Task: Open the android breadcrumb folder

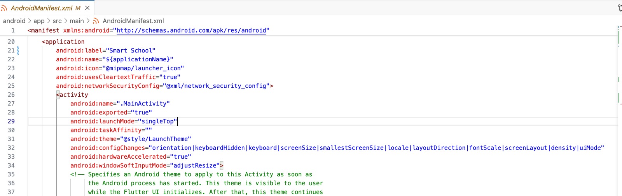Action: pyautogui.click(x=14, y=21)
